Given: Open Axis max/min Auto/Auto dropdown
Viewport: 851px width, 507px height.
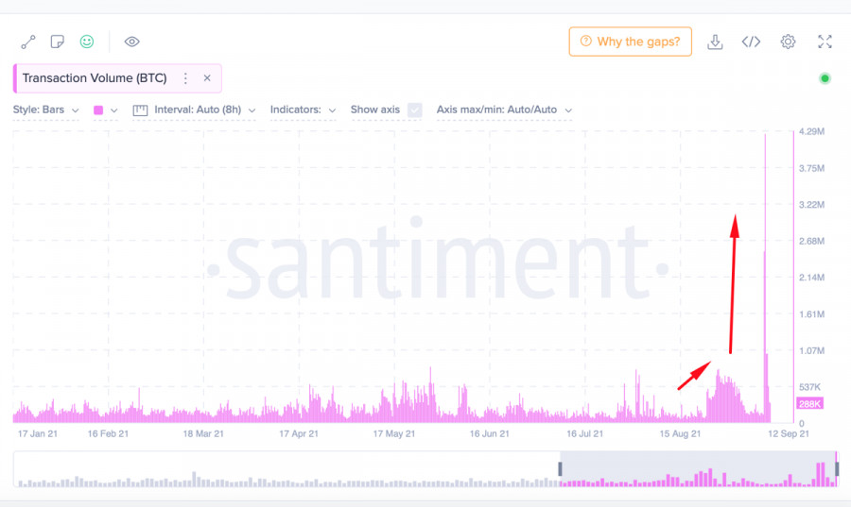Looking at the screenshot, I should (503, 110).
